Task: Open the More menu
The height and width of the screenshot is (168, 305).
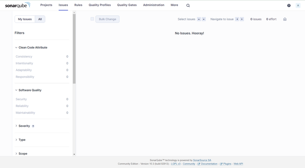Action: click(174, 5)
